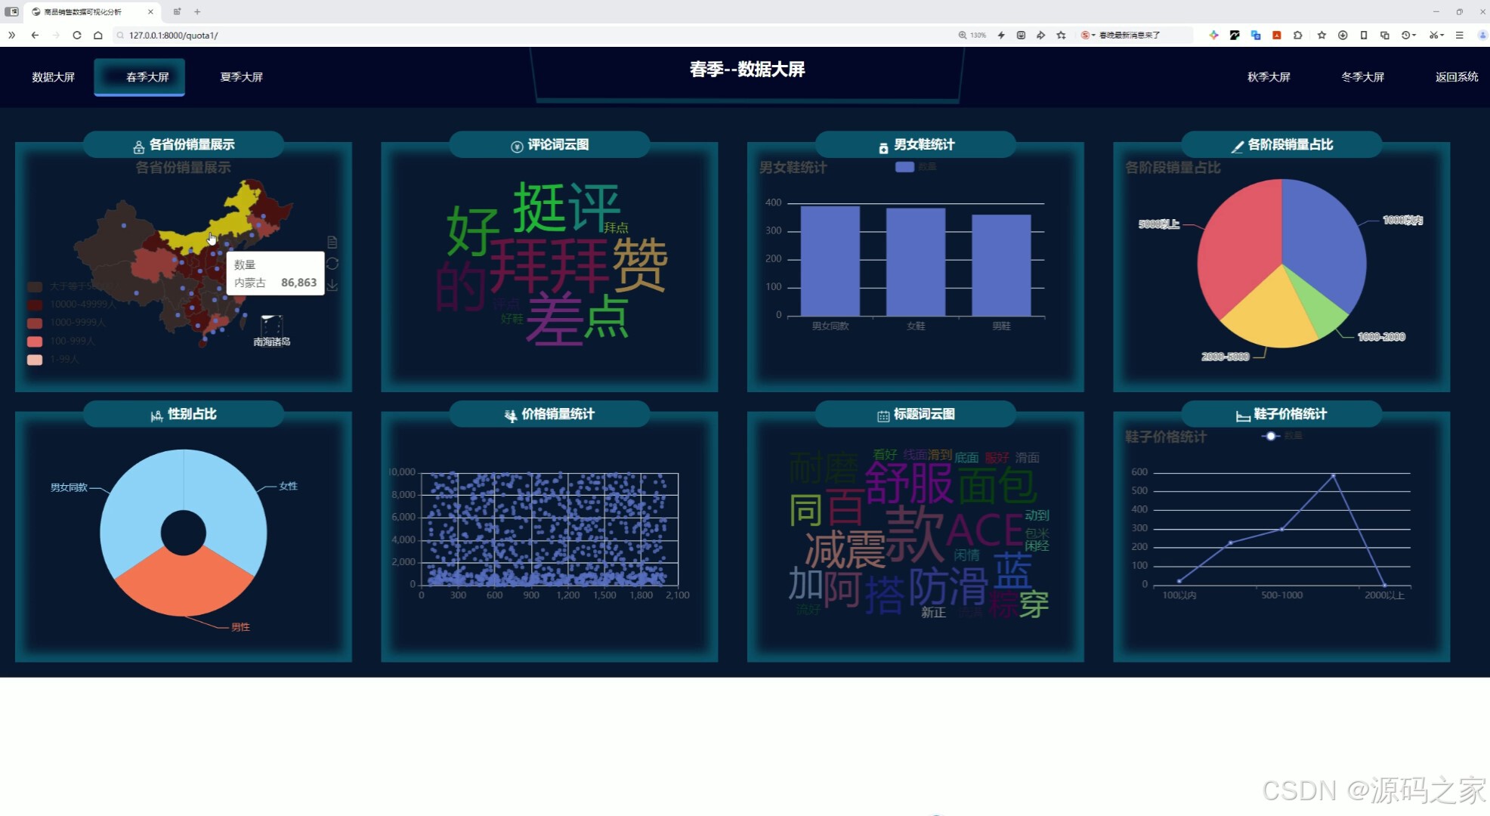This screenshot has height=816, width=1490.
Task: Switch to the 夏季大屏 tab
Action: pos(241,76)
